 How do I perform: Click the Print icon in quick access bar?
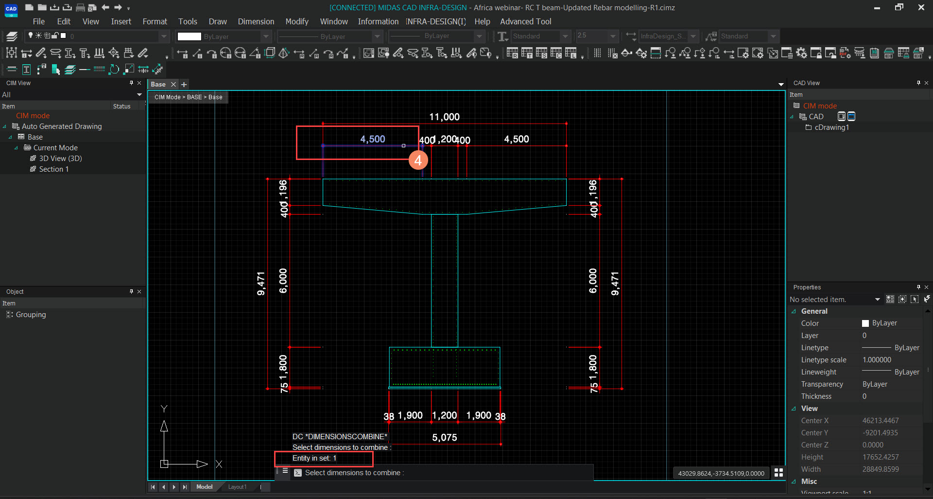click(80, 7)
